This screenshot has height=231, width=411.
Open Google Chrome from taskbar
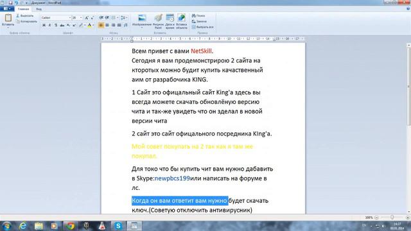point(70,226)
